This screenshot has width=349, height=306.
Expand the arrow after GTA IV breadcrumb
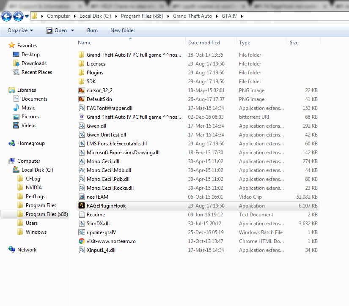(x=242, y=16)
